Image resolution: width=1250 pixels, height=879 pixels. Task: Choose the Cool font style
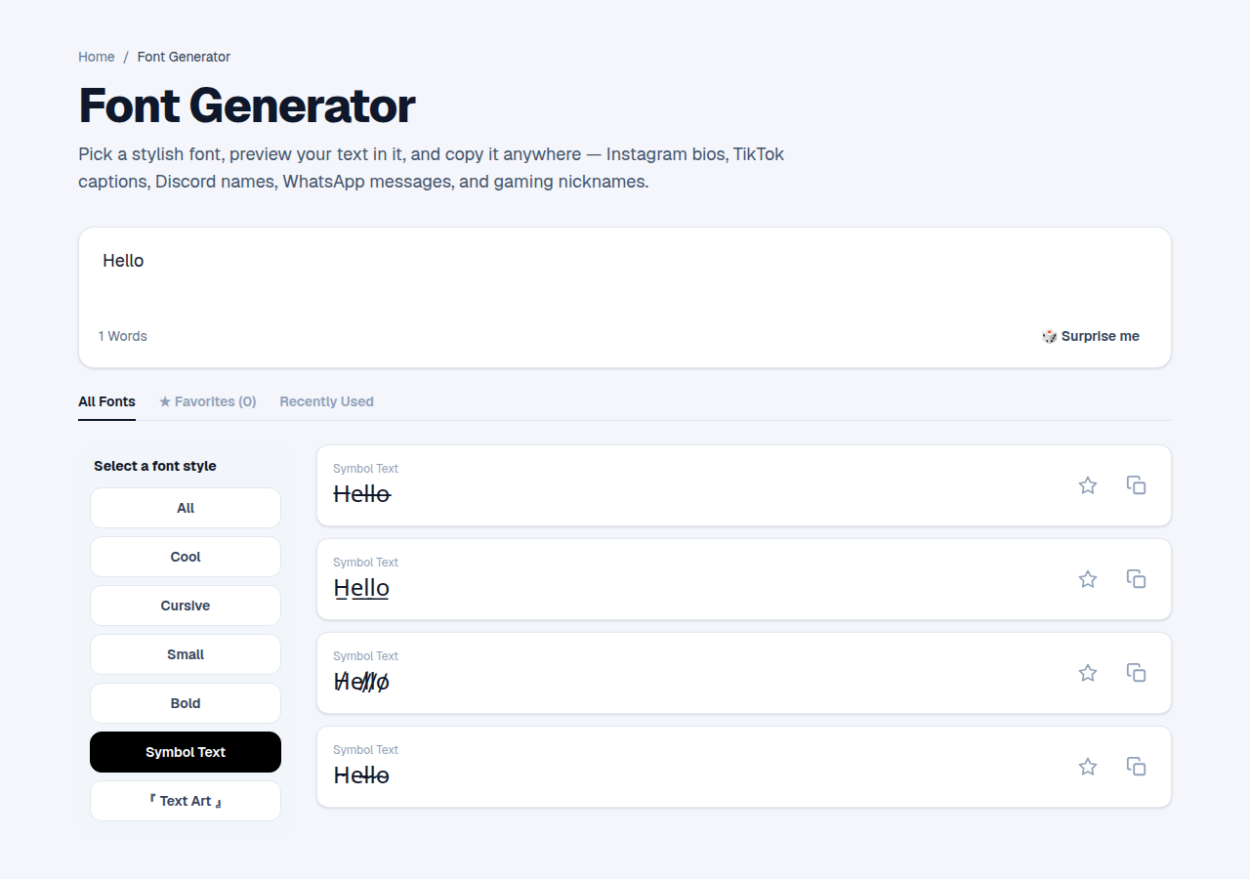click(x=186, y=557)
